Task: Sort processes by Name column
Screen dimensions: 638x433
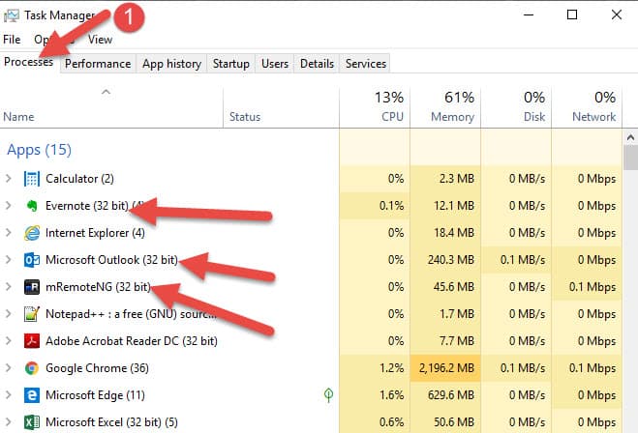Action: pyautogui.click(x=111, y=106)
